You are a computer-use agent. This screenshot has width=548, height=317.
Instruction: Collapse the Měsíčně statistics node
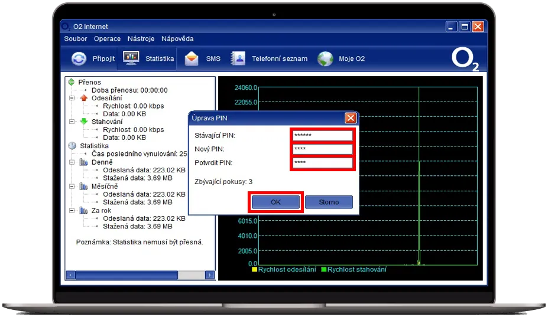[x=72, y=186]
